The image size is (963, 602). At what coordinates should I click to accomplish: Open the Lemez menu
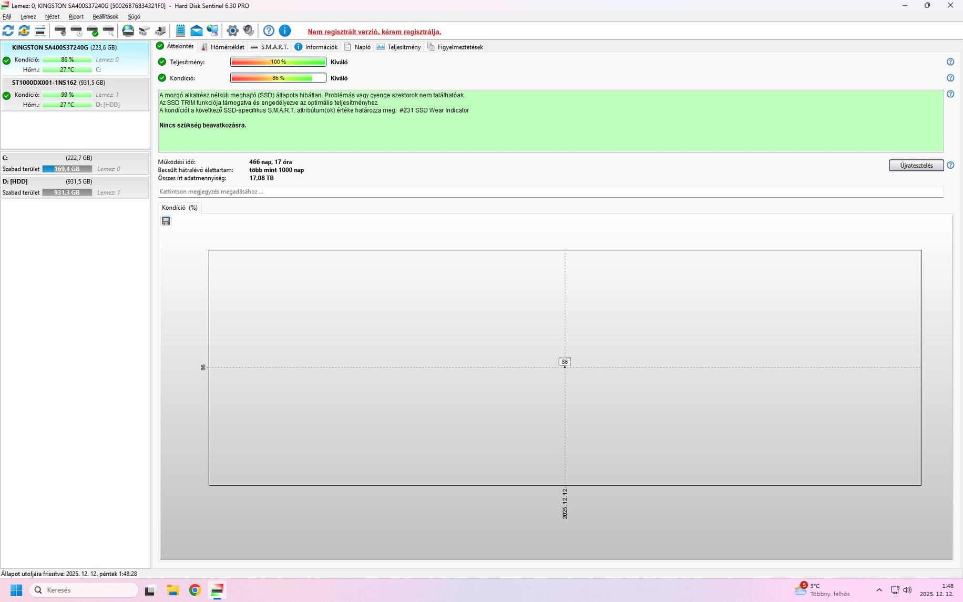(28, 16)
